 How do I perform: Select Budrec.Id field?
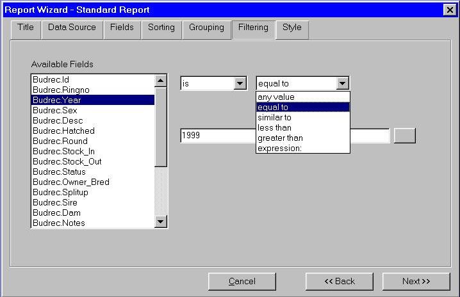(x=93, y=80)
